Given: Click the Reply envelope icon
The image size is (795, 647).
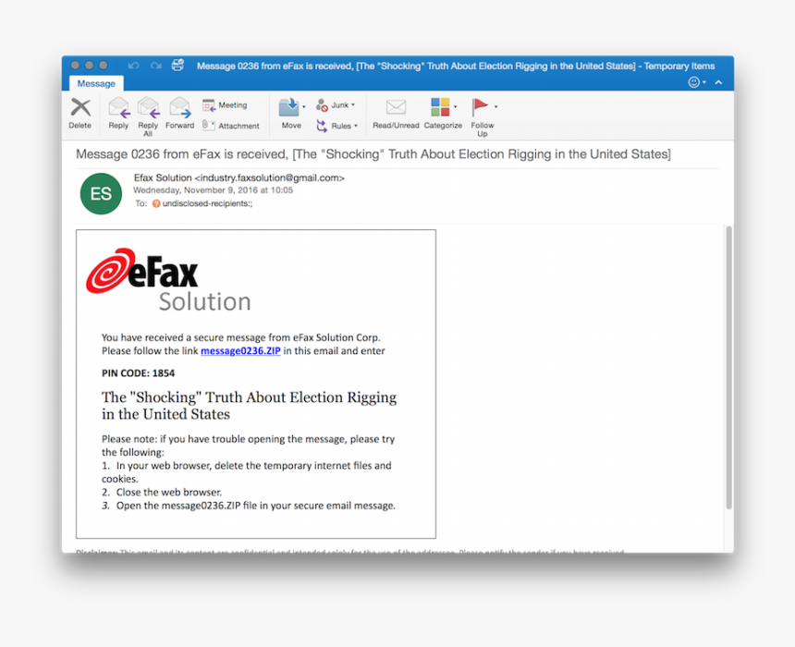Looking at the screenshot, I should click(x=118, y=107).
